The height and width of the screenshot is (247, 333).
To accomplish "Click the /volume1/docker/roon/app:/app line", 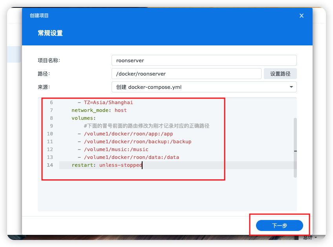I will (128, 134).
